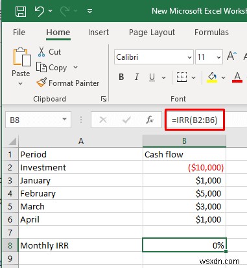Screen dimensions: 247x268
Task: Click the Cut scissors button
Action: 49,52
